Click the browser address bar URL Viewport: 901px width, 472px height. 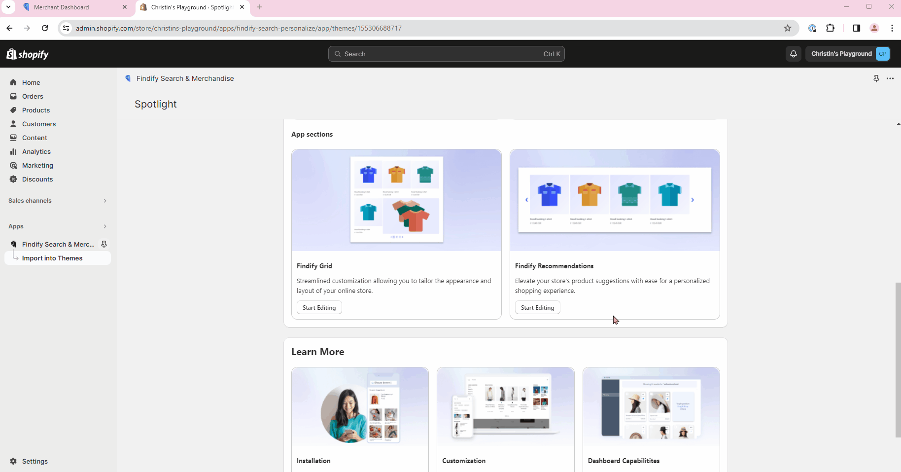(239, 28)
